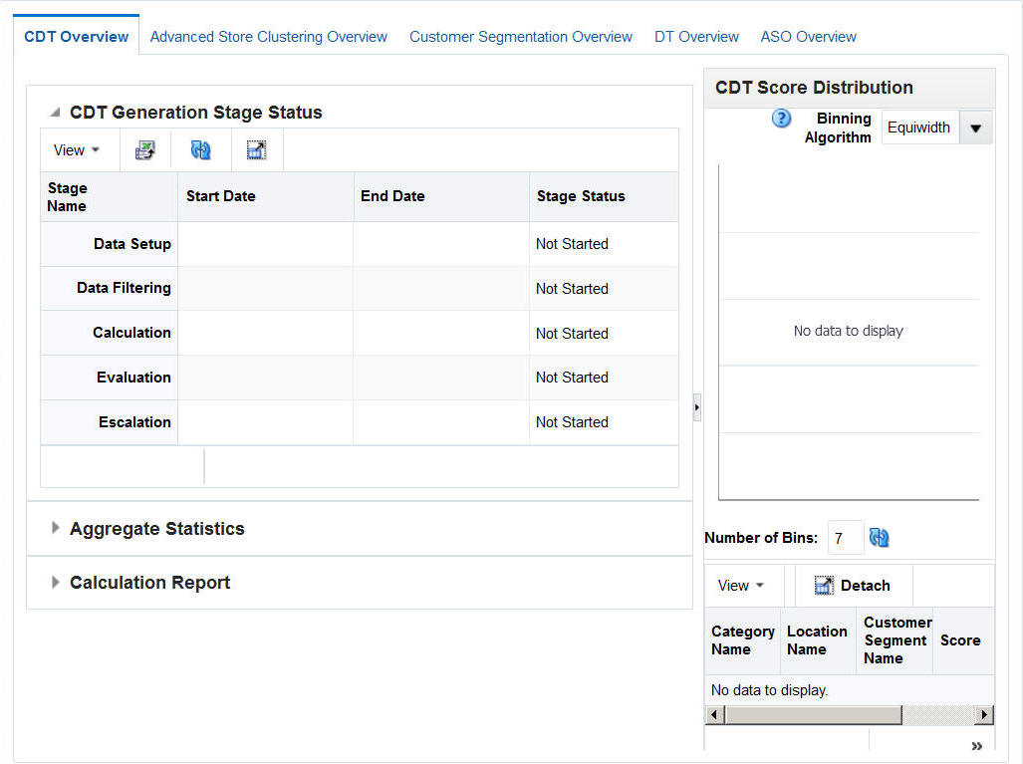Collapse the CDT Generation Stage Status section
The image size is (1023, 764).
[56, 113]
